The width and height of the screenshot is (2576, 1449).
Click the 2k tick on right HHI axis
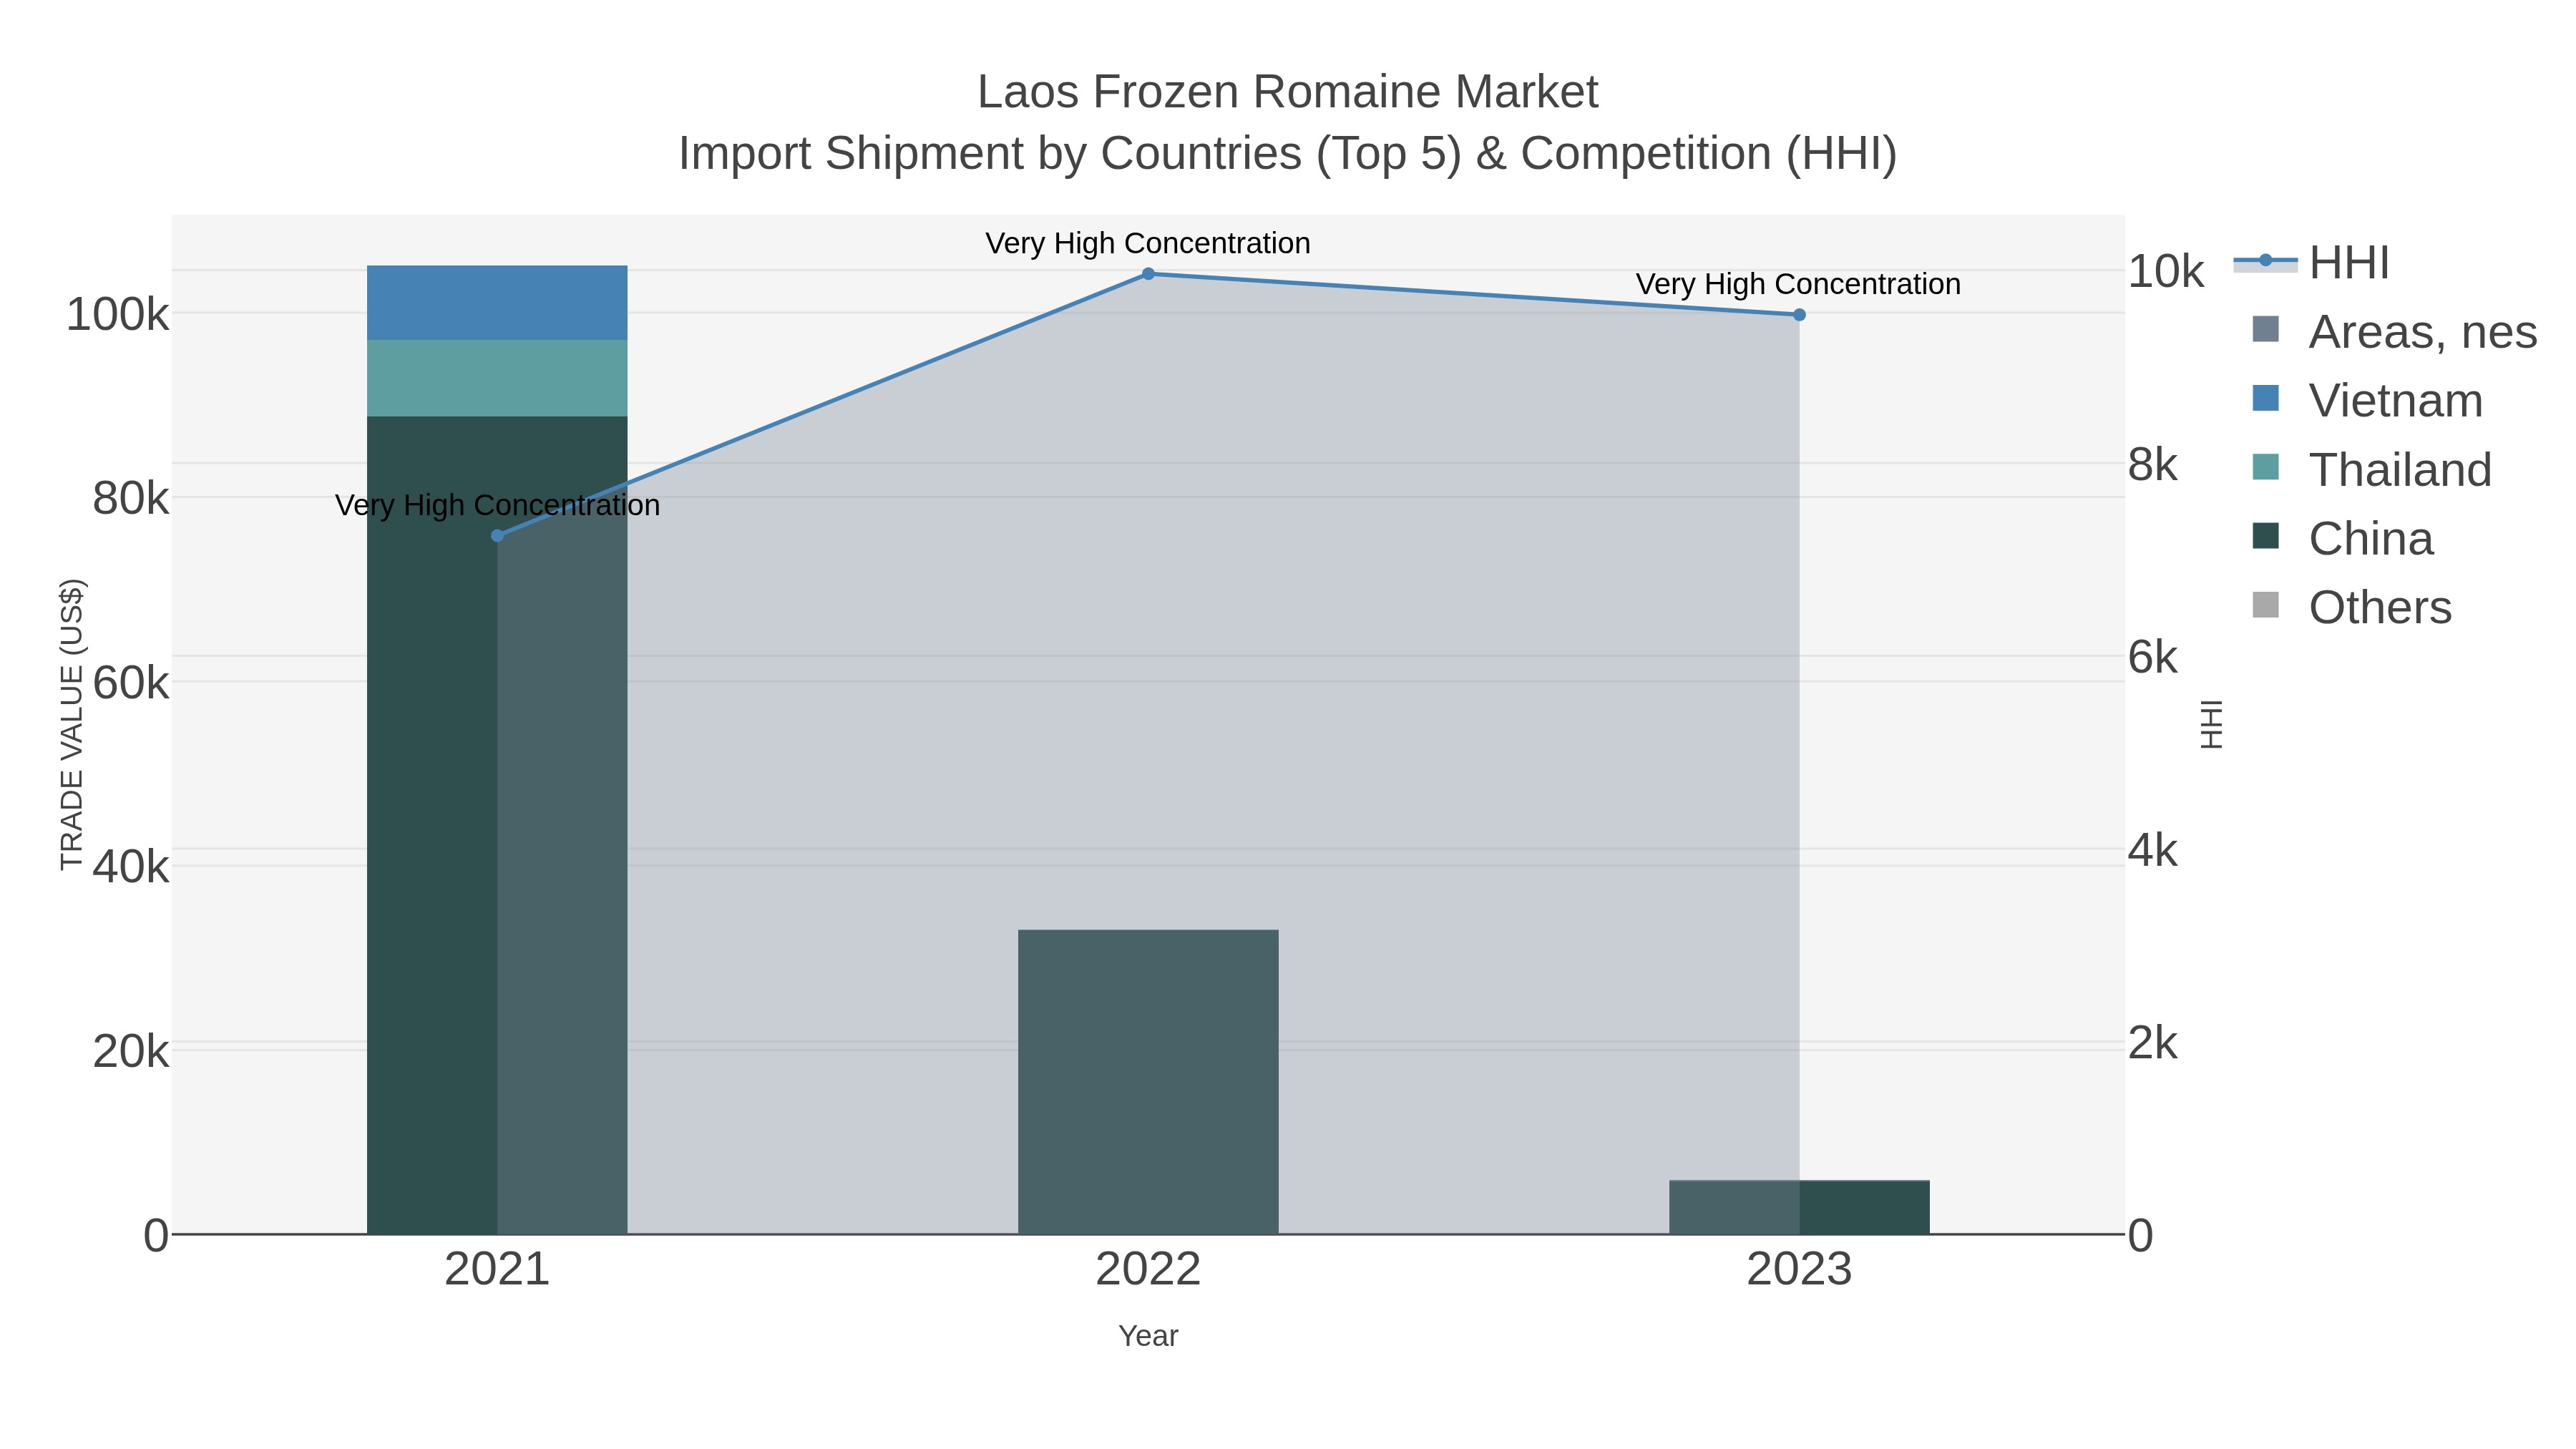(x=2152, y=1043)
